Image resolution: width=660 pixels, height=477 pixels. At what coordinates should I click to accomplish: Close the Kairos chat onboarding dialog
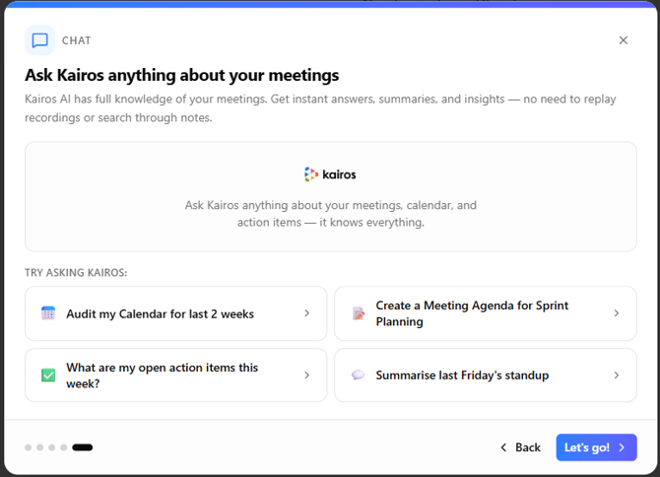coord(623,40)
